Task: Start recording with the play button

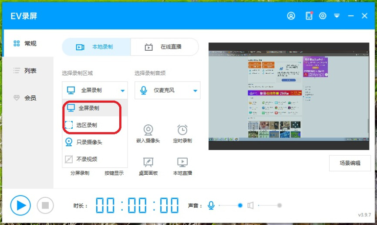Action: point(20,205)
